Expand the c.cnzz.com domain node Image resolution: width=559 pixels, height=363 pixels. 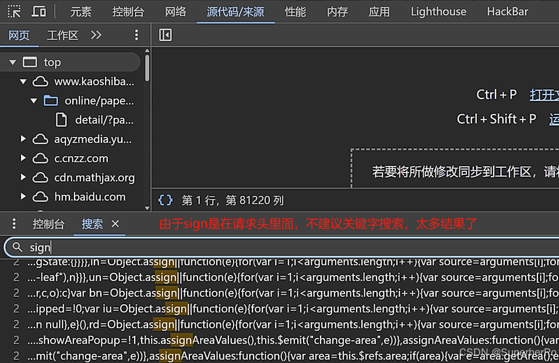23,158
